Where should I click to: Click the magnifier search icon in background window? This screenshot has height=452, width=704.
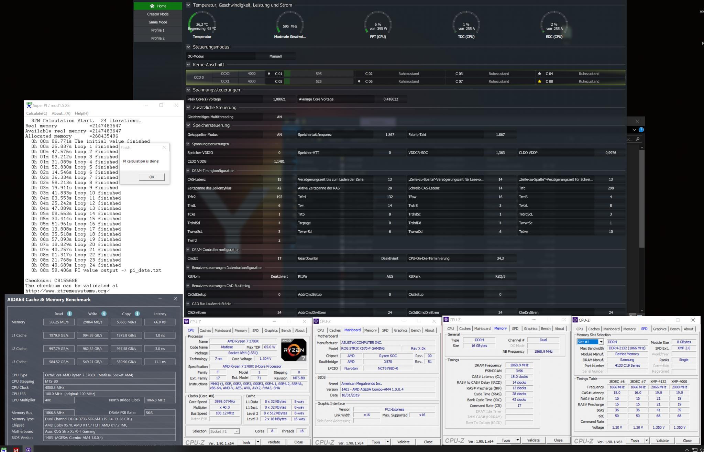638,139
